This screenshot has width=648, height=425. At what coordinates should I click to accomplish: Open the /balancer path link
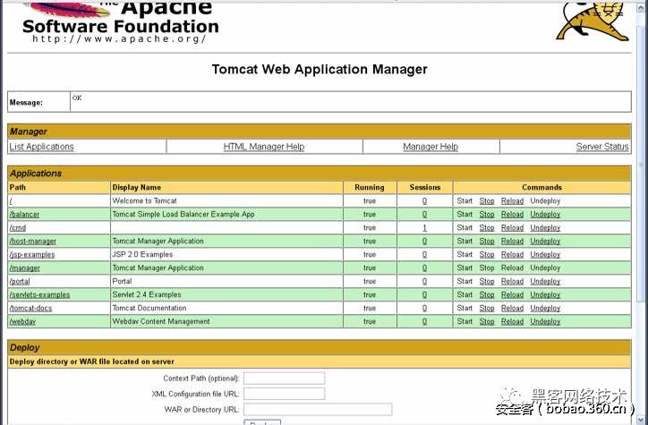click(x=24, y=215)
